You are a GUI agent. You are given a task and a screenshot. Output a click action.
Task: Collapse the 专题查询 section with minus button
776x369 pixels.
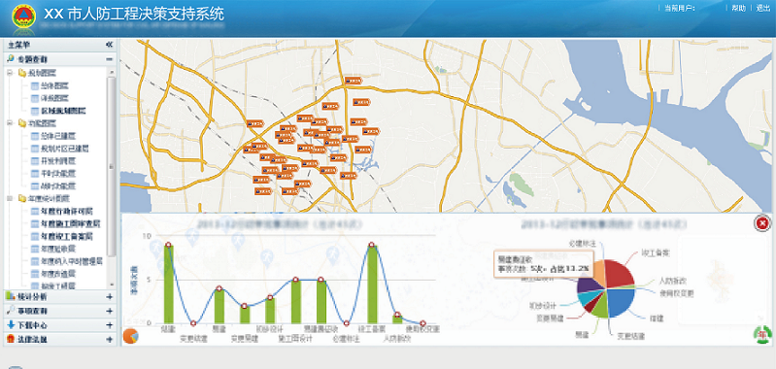pyautogui.click(x=110, y=59)
